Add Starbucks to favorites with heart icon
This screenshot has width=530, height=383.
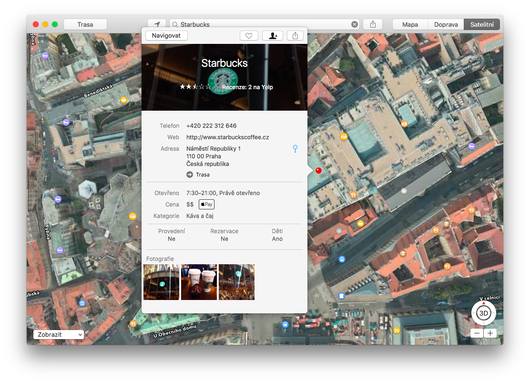pos(248,36)
